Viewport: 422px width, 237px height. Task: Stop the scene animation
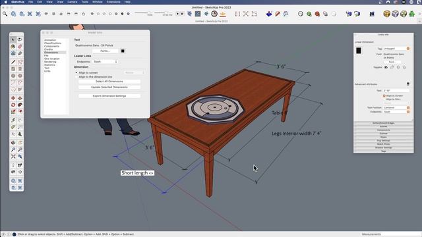click(182, 14)
